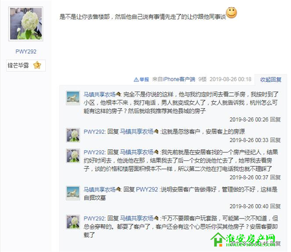Click the PWY292 name in the 00:37 reply

pyautogui.click(x=94, y=152)
